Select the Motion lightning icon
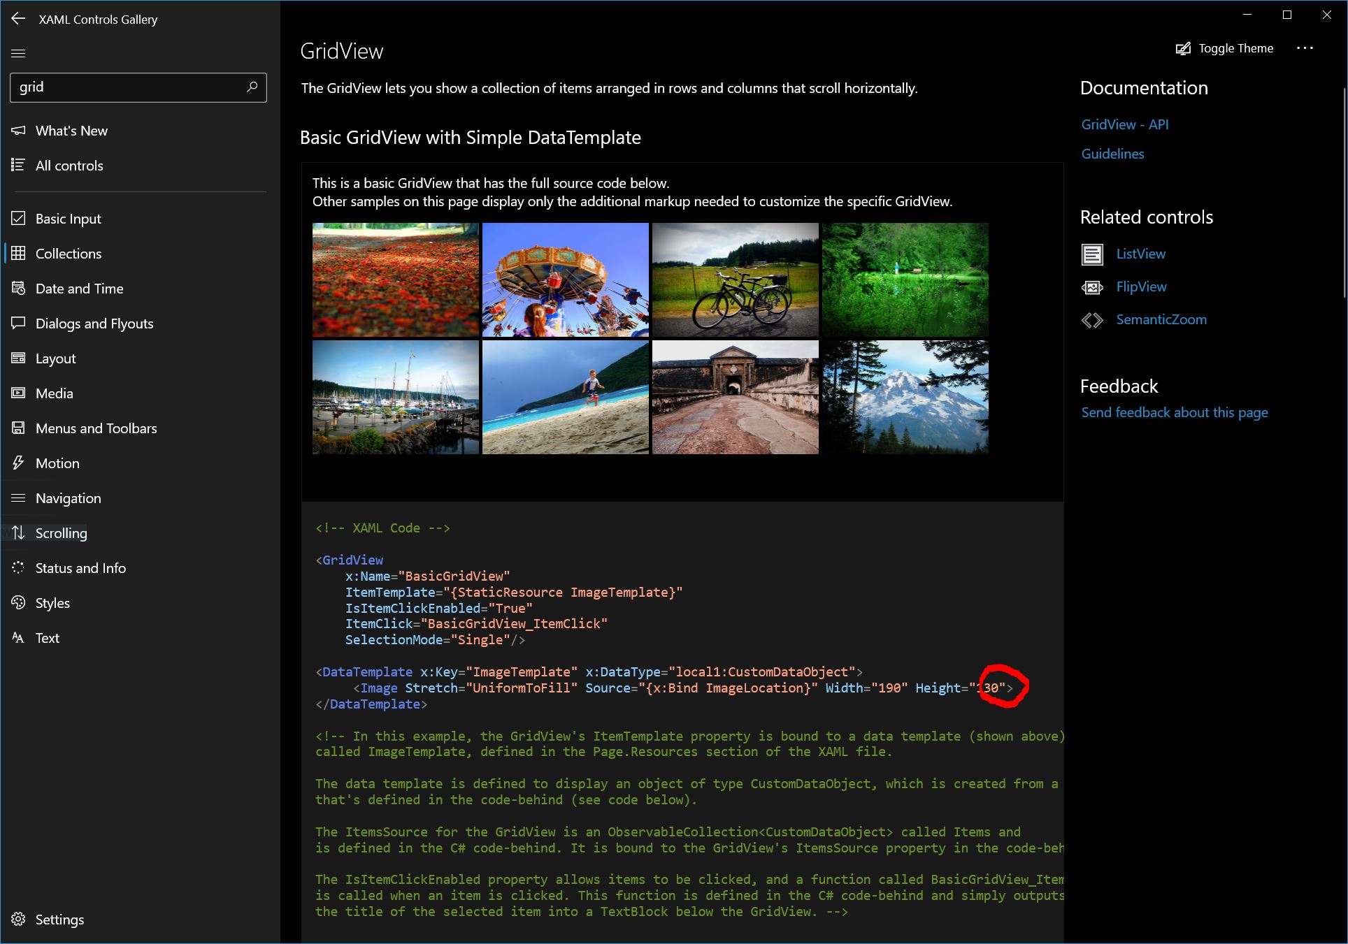1348x944 pixels. 19,463
